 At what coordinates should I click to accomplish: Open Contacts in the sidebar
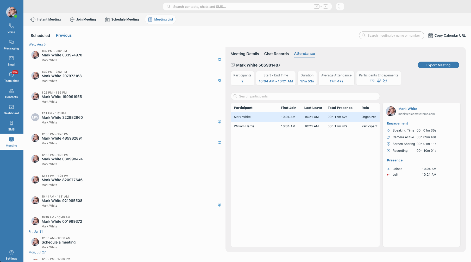coord(11,94)
